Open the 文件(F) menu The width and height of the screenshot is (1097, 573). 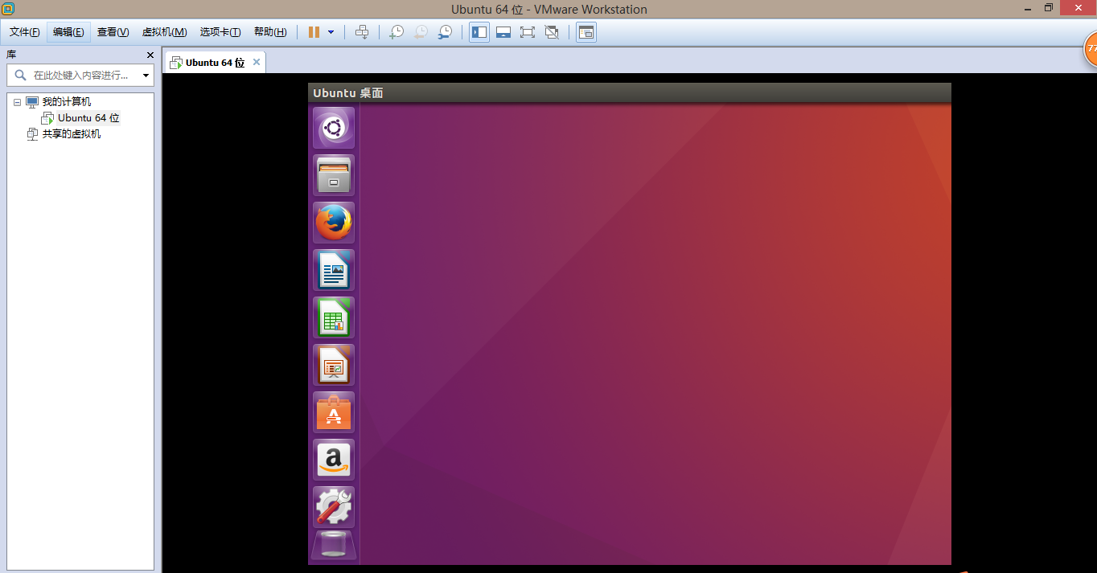tap(25, 32)
